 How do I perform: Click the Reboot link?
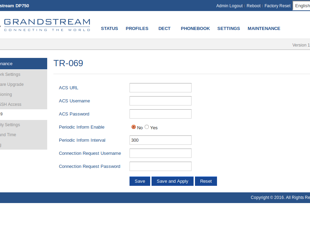coord(254,6)
